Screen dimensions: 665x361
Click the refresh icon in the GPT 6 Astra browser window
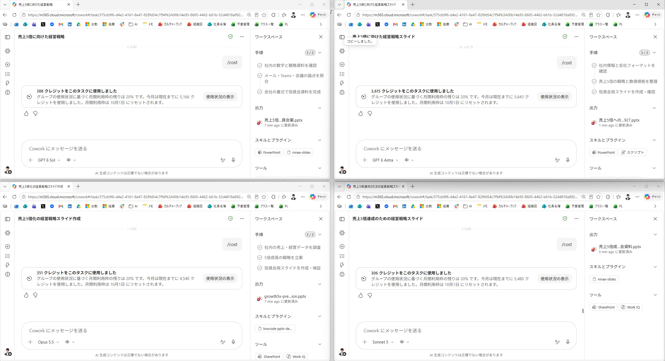[x=349, y=15]
